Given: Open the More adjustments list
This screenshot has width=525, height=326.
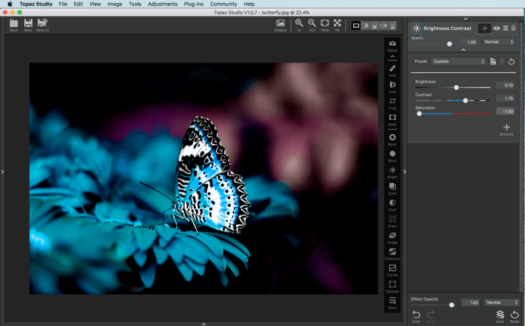Looking at the screenshot, I should [392, 303].
